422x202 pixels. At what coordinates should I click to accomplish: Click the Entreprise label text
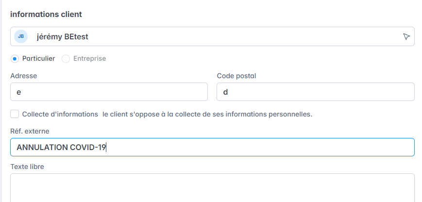click(90, 59)
